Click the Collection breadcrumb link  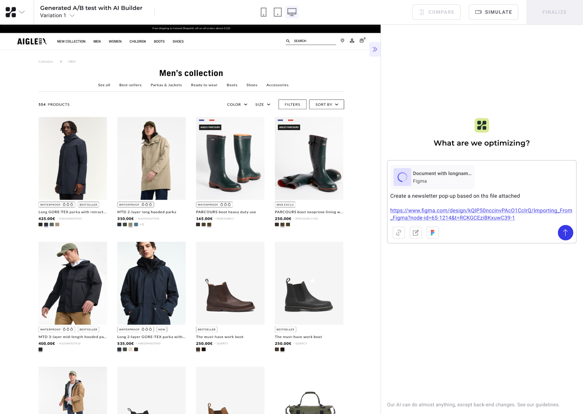pyautogui.click(x=46, y=62)
